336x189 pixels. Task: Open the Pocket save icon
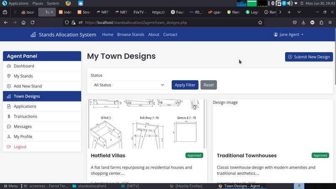tap(295, 23)
